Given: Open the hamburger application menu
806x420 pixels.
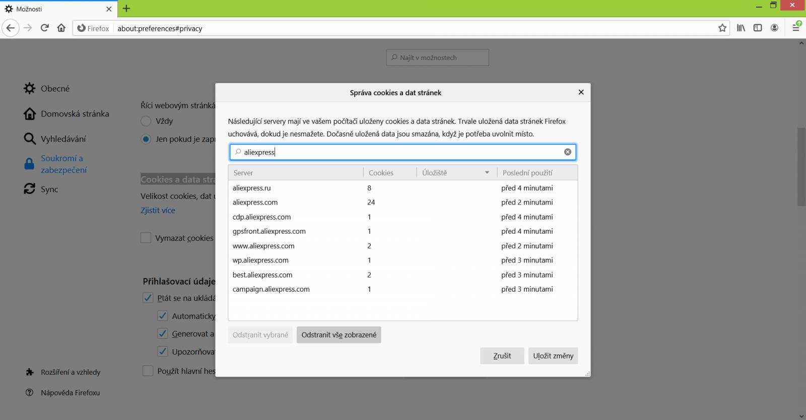Looking at the screenshot, I should (x=796, y=28).
